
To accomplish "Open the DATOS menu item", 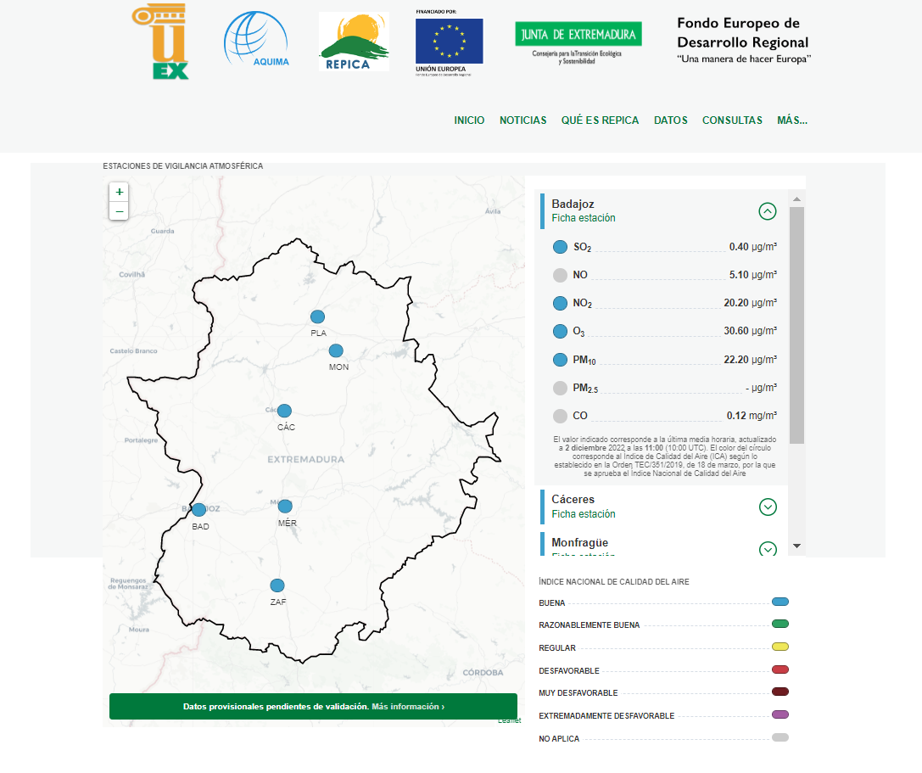I will 670,120.
